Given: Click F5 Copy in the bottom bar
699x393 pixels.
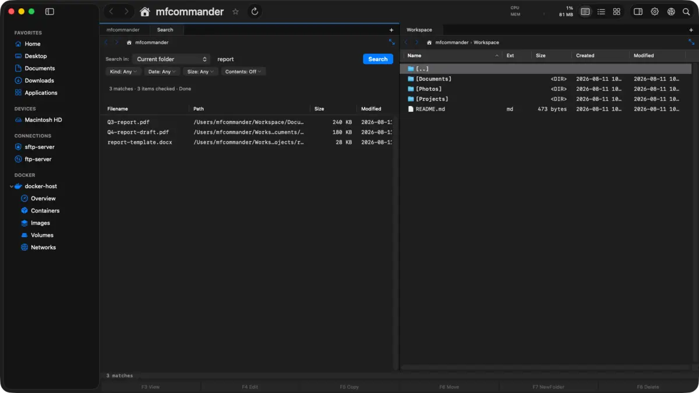Looking at the screenshot, I should click(x=349, y=387).
